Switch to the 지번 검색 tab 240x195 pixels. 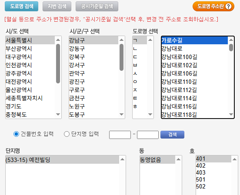tap(57, 7)
